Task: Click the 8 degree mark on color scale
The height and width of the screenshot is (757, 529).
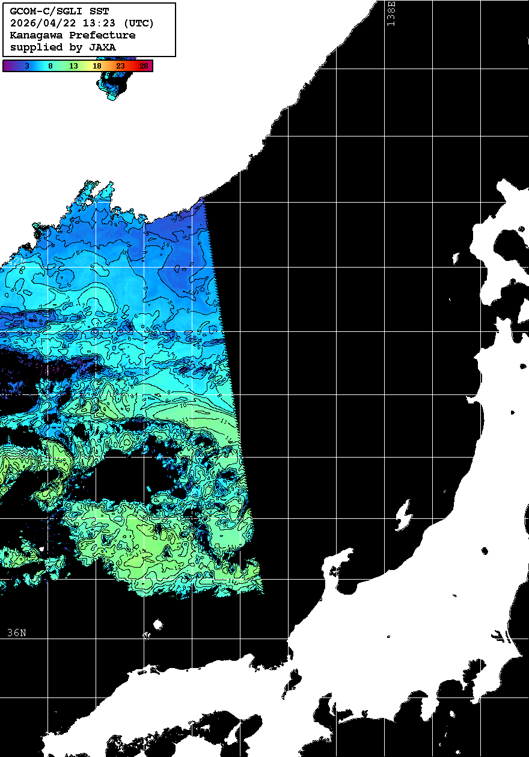Action: [x=50, y=66]
